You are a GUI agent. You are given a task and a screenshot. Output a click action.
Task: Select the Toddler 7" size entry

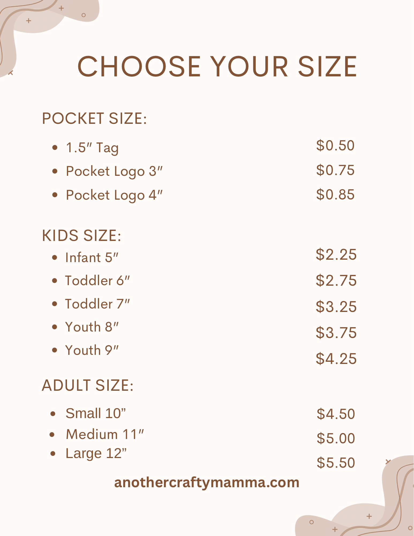(97, 304)
